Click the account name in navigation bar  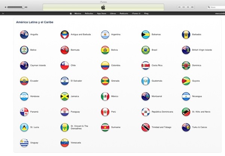coord(220,13)
